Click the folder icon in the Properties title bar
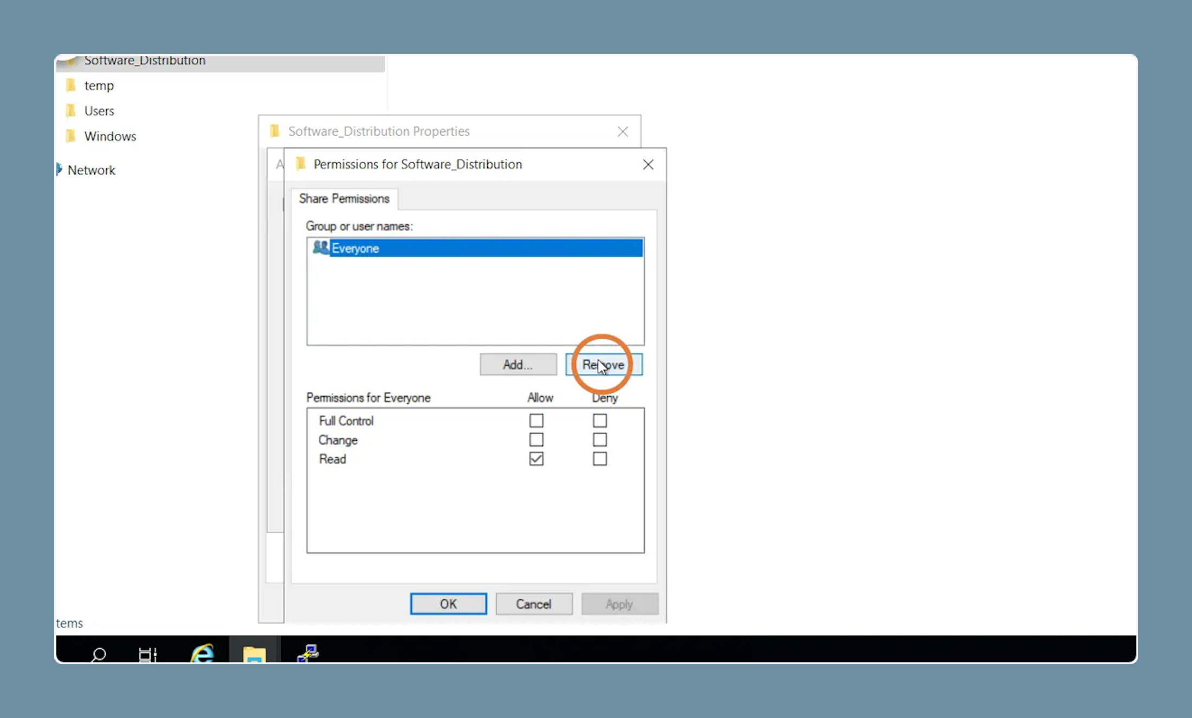1192x718 pixels. click(x=275, y=131)
